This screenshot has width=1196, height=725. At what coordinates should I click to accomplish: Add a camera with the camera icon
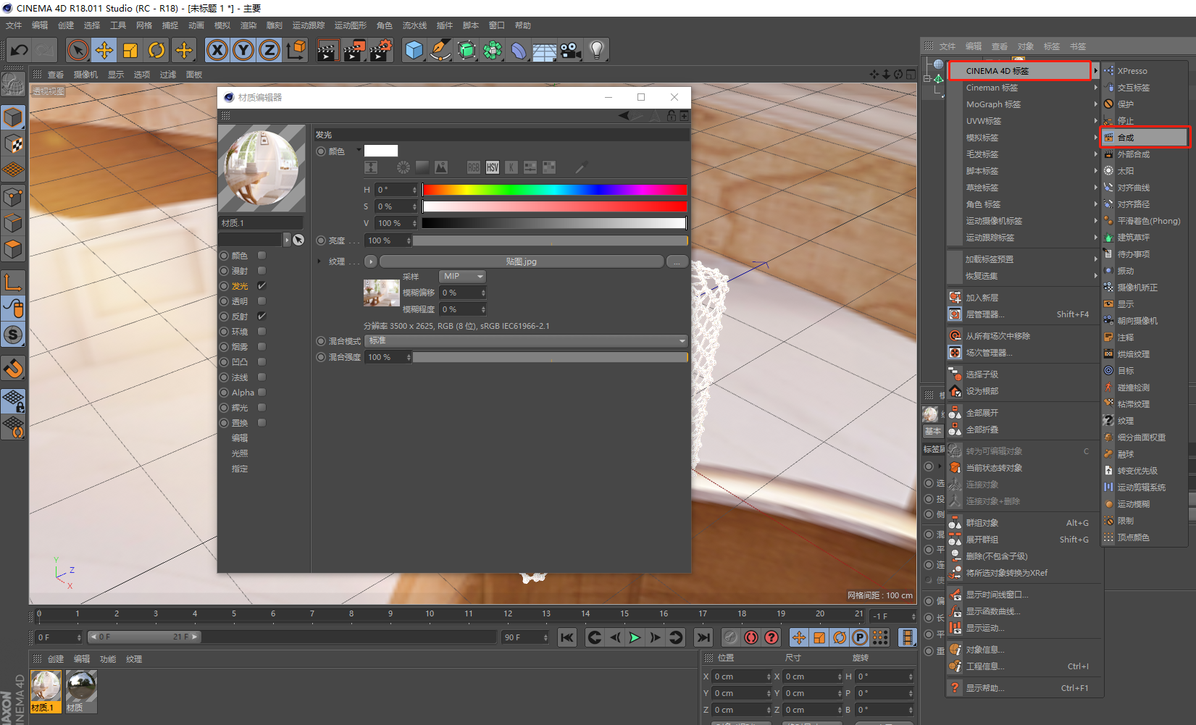pyautogui.click(x=571, y=50)
